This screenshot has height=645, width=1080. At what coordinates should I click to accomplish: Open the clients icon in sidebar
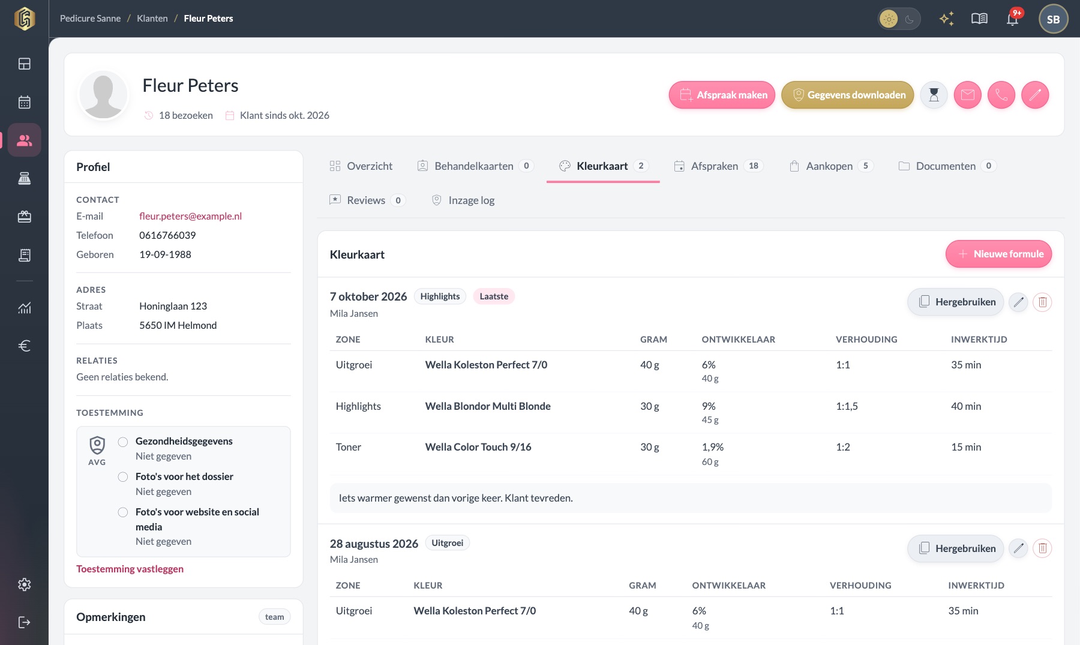click(24, 140)
